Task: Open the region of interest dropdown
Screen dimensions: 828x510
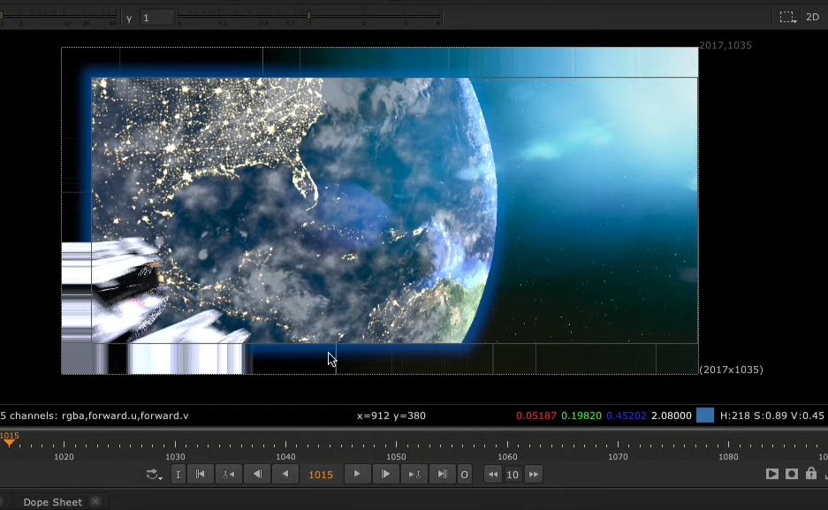Action: coord(787,18)
